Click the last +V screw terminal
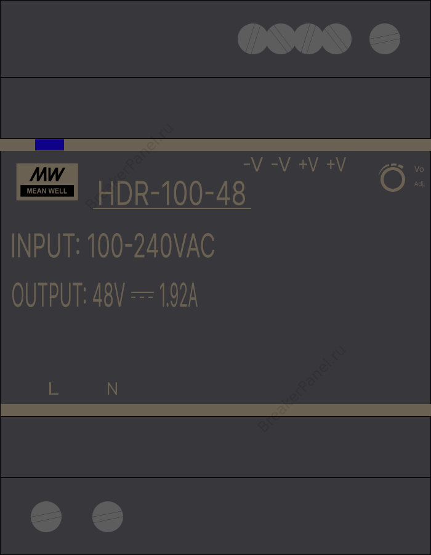 click(x=336, y=39)
